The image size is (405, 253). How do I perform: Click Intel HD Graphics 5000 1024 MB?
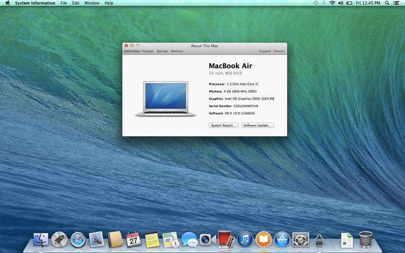point(249,99)
